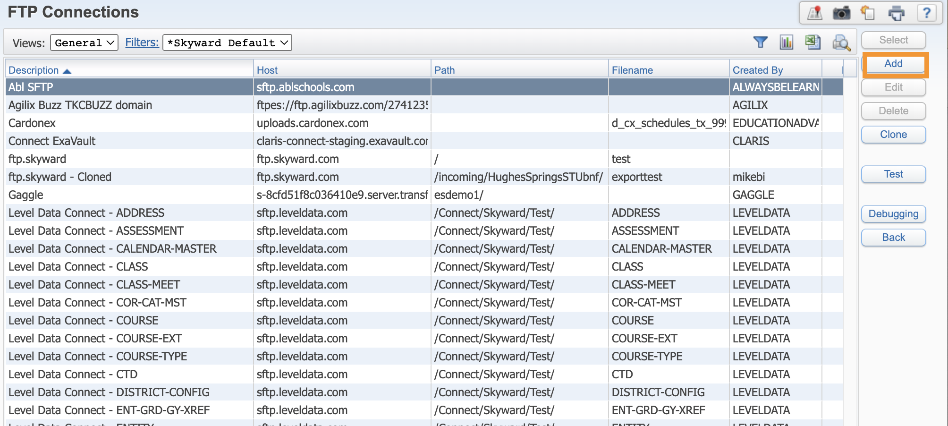Select Level Data Connect - CALENDAR-MASTER row
Screen dimensions: 948x426
pos(424,248)
